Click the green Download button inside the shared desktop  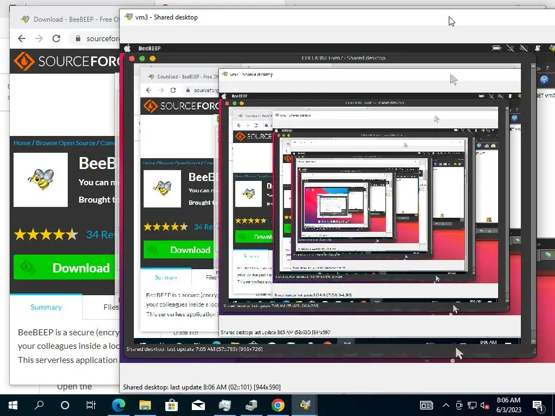(178, 250)
